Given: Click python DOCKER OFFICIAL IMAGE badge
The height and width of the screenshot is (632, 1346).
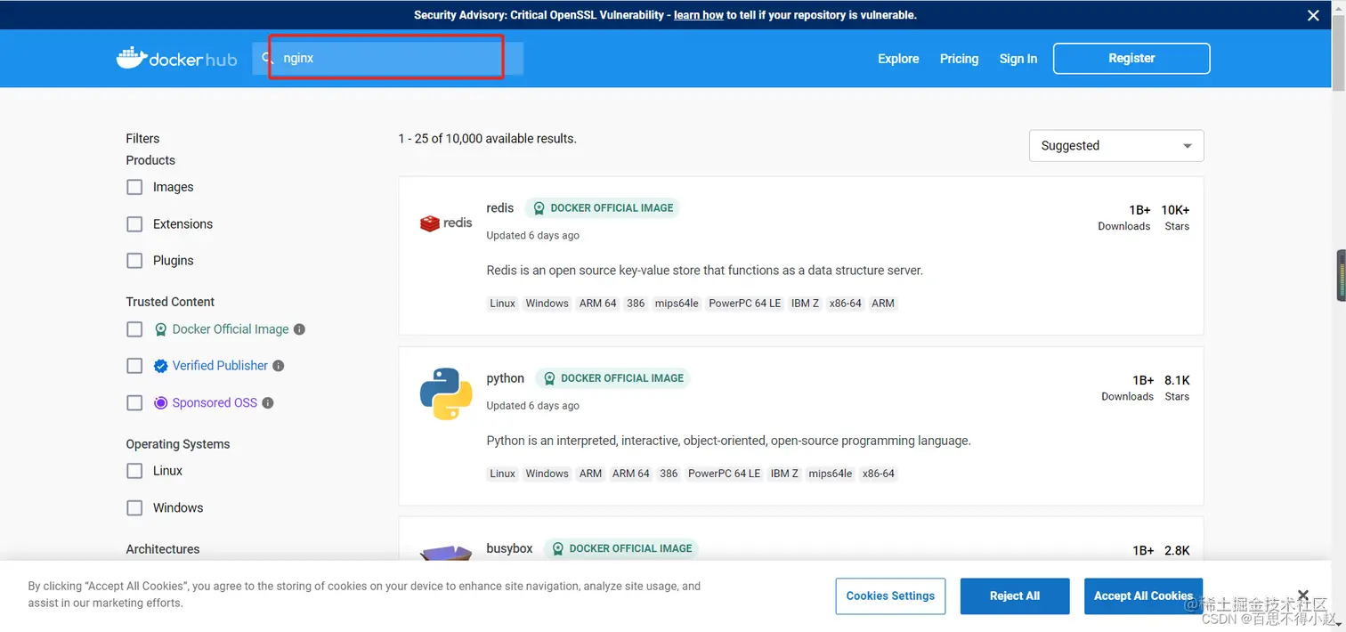Looking at the screenshot, I should [x=613, y=378].
